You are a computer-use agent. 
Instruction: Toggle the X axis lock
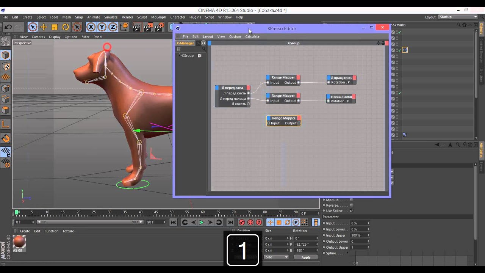(x=91, y=27)
